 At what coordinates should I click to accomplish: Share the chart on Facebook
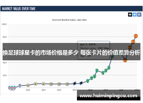[x=139, y=15]
